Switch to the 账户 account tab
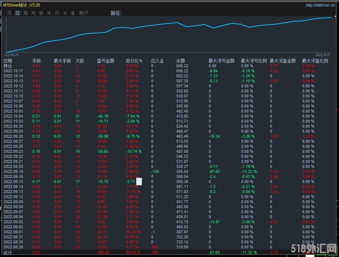Screen dimensions: 339x257 click(83, 13)
